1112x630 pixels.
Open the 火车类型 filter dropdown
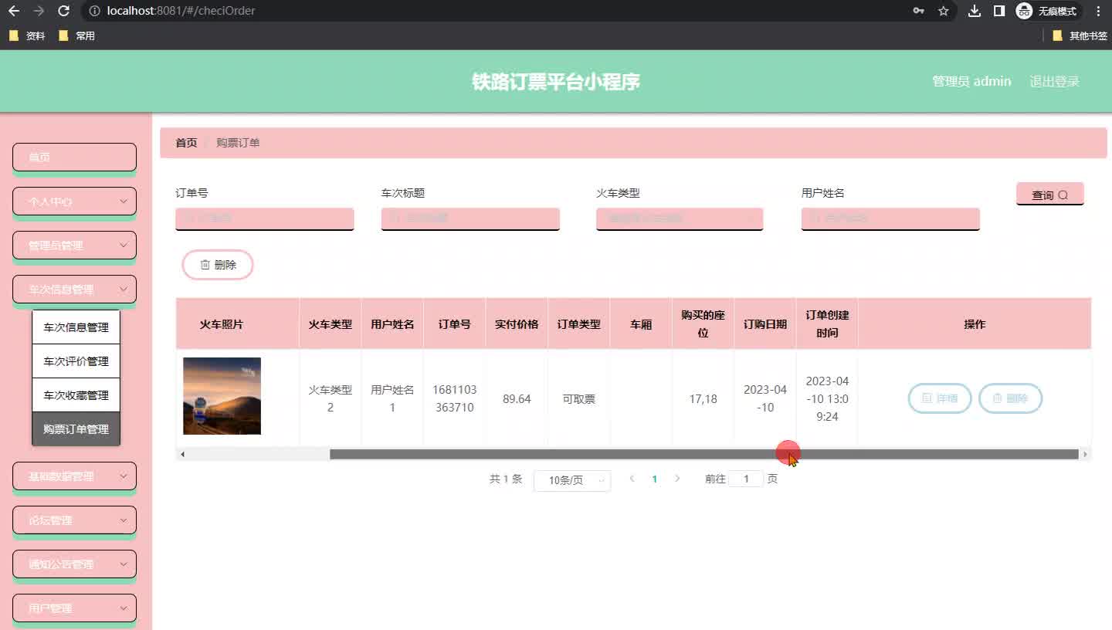679,218
